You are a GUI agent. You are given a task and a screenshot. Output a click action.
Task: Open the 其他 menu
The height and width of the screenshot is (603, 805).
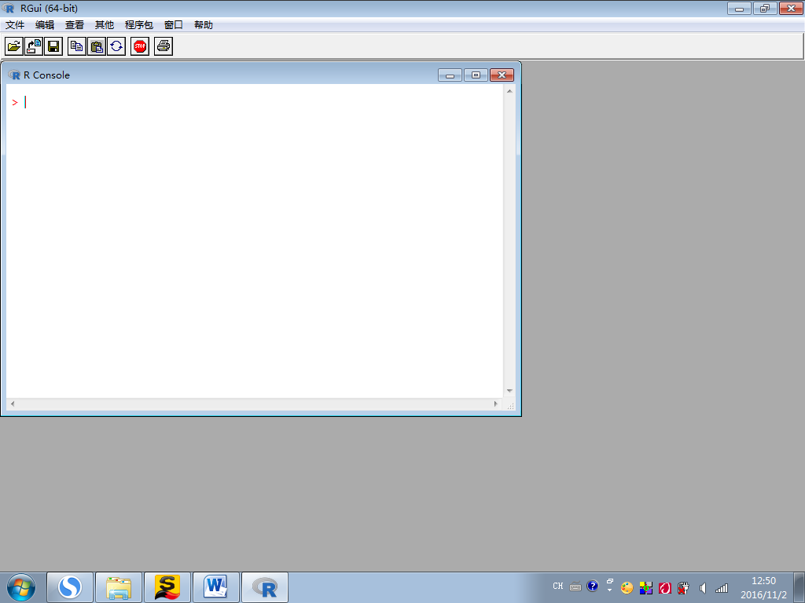pyautogui.click(x=105, y=24)
